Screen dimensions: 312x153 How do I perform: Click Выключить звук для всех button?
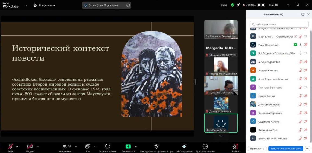pyautogui.click(x=285, y=148)
